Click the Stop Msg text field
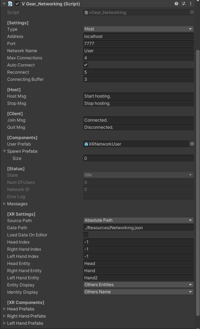Screen dimensions: 200x329 click(x=138, y=103)
